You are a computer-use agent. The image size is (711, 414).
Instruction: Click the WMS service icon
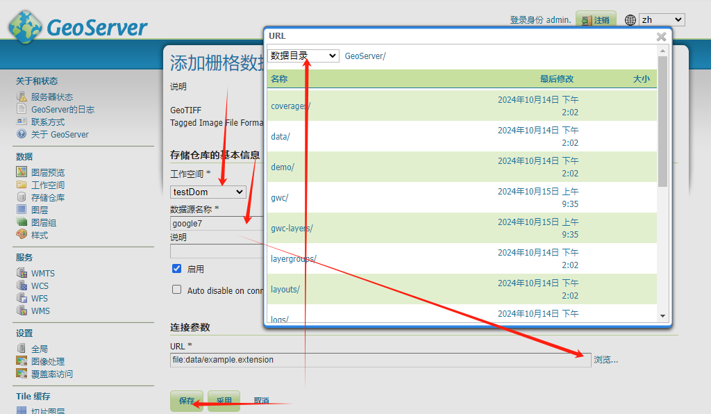[22, 310]
